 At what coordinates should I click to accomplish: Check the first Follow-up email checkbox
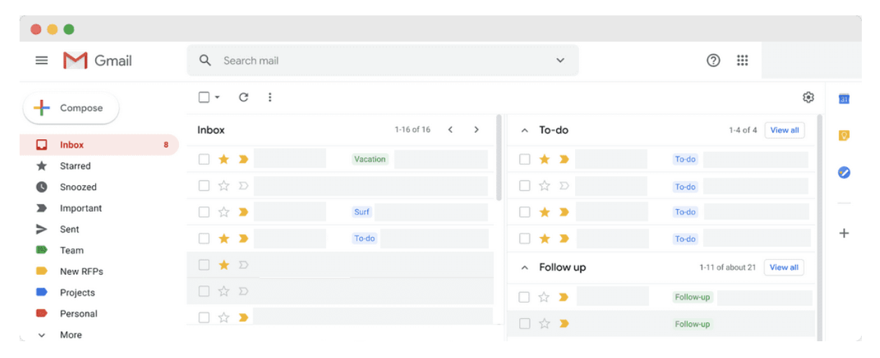pyautogui.click(x=524, y=297)
